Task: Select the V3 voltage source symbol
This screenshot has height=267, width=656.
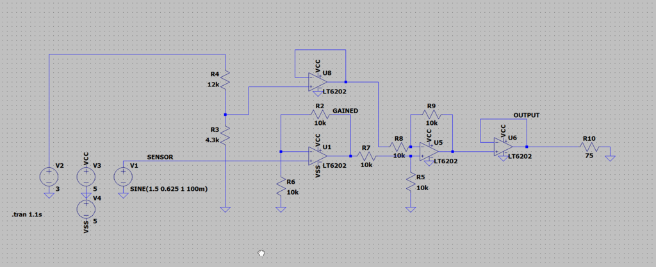Action: click(x=85, y=175)
